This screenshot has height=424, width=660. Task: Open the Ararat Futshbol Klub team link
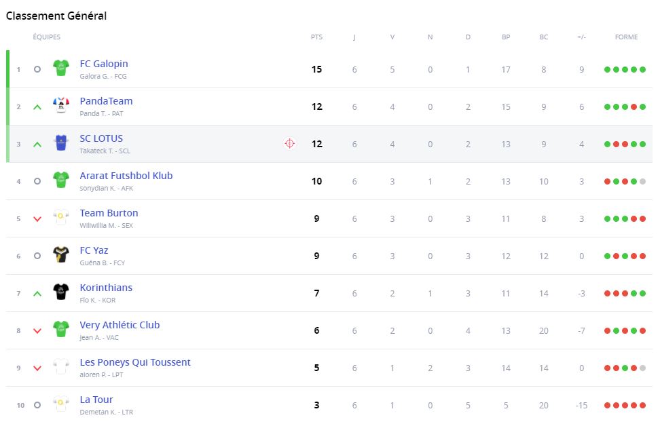pyautogui.click(x=126, y=176)
